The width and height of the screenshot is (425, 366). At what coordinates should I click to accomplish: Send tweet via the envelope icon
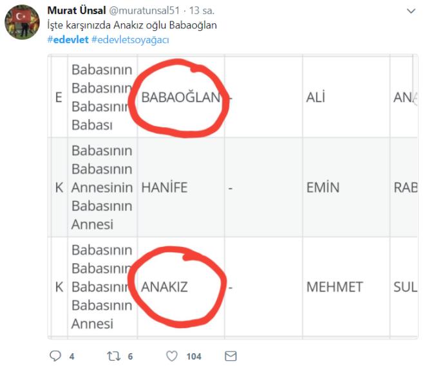click(230, 356)
